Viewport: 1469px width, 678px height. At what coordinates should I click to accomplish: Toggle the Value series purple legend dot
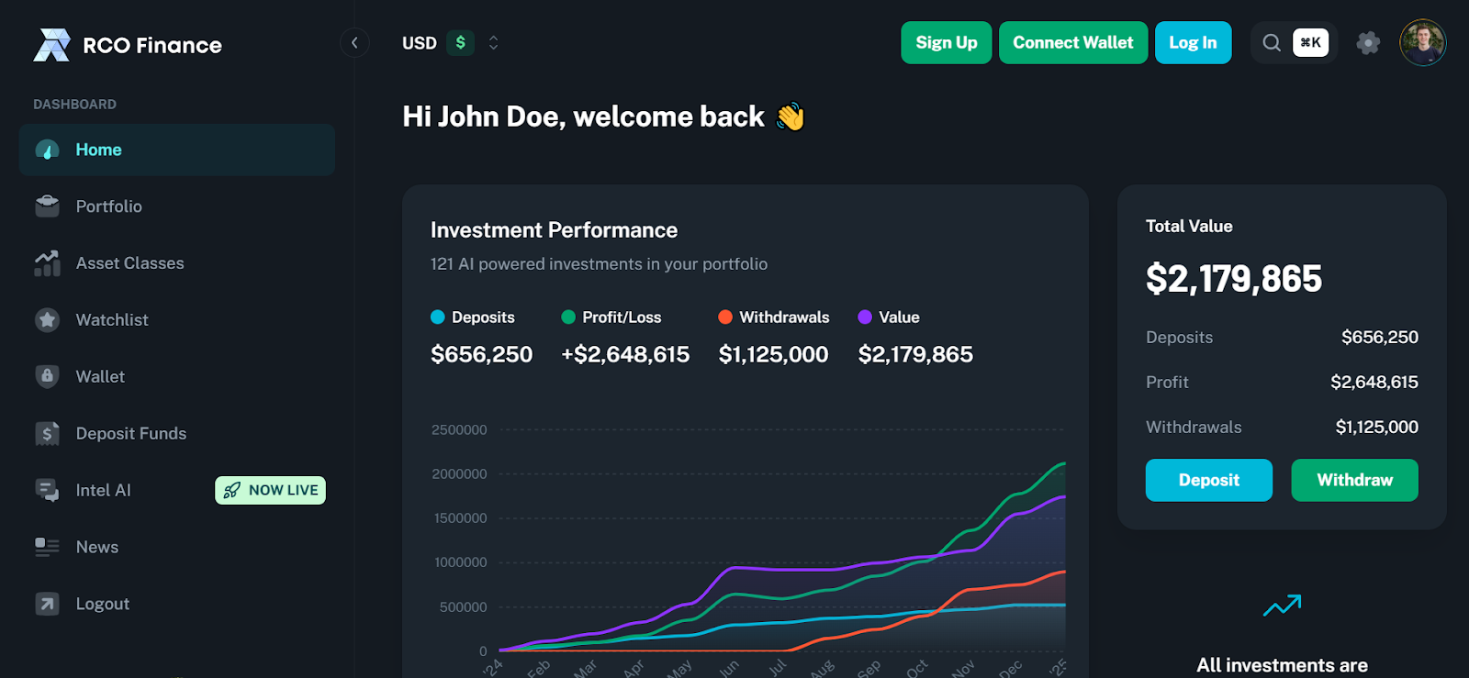tap(865, 317)
